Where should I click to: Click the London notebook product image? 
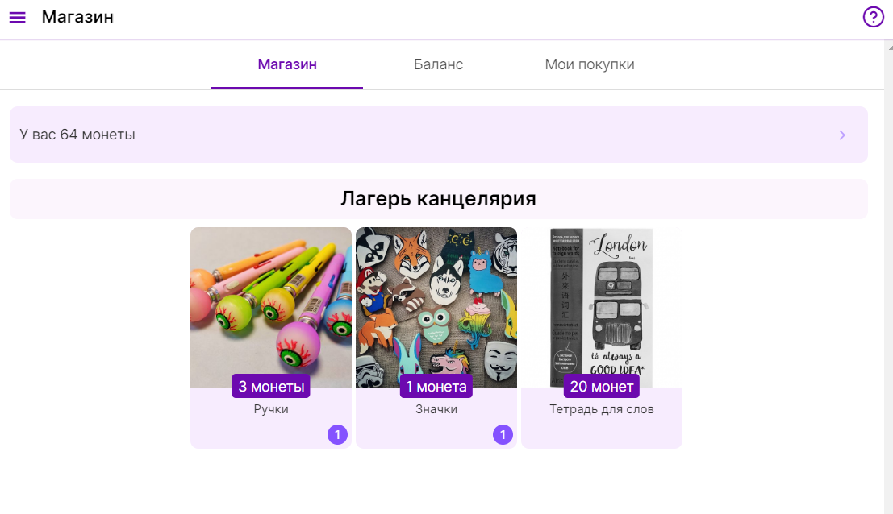[x=602, y=308]
